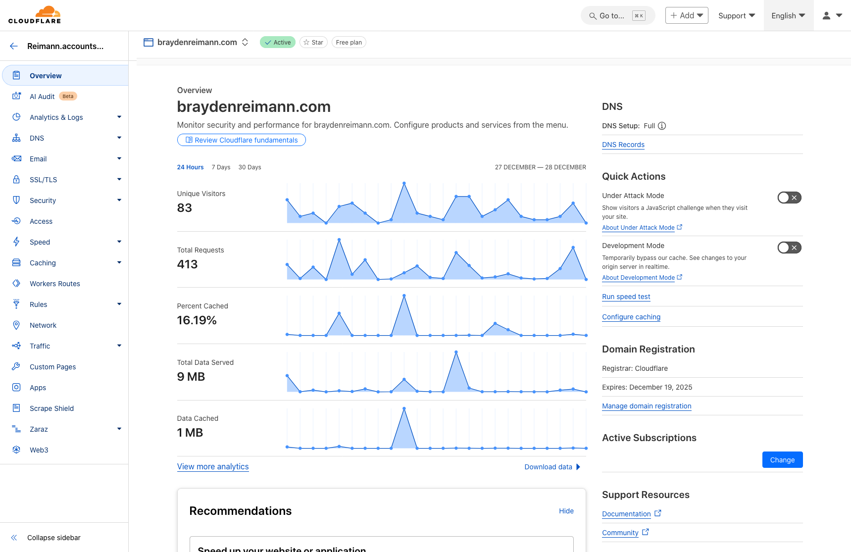Open the Add dropdown menu

pos(686,15)
